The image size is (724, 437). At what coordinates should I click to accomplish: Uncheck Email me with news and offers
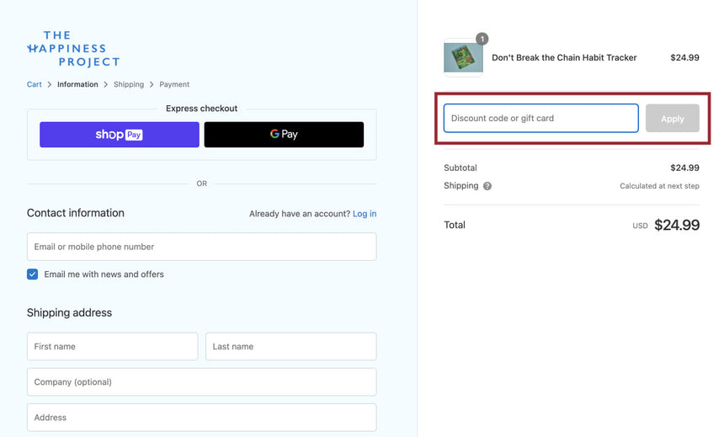[32, 274]
